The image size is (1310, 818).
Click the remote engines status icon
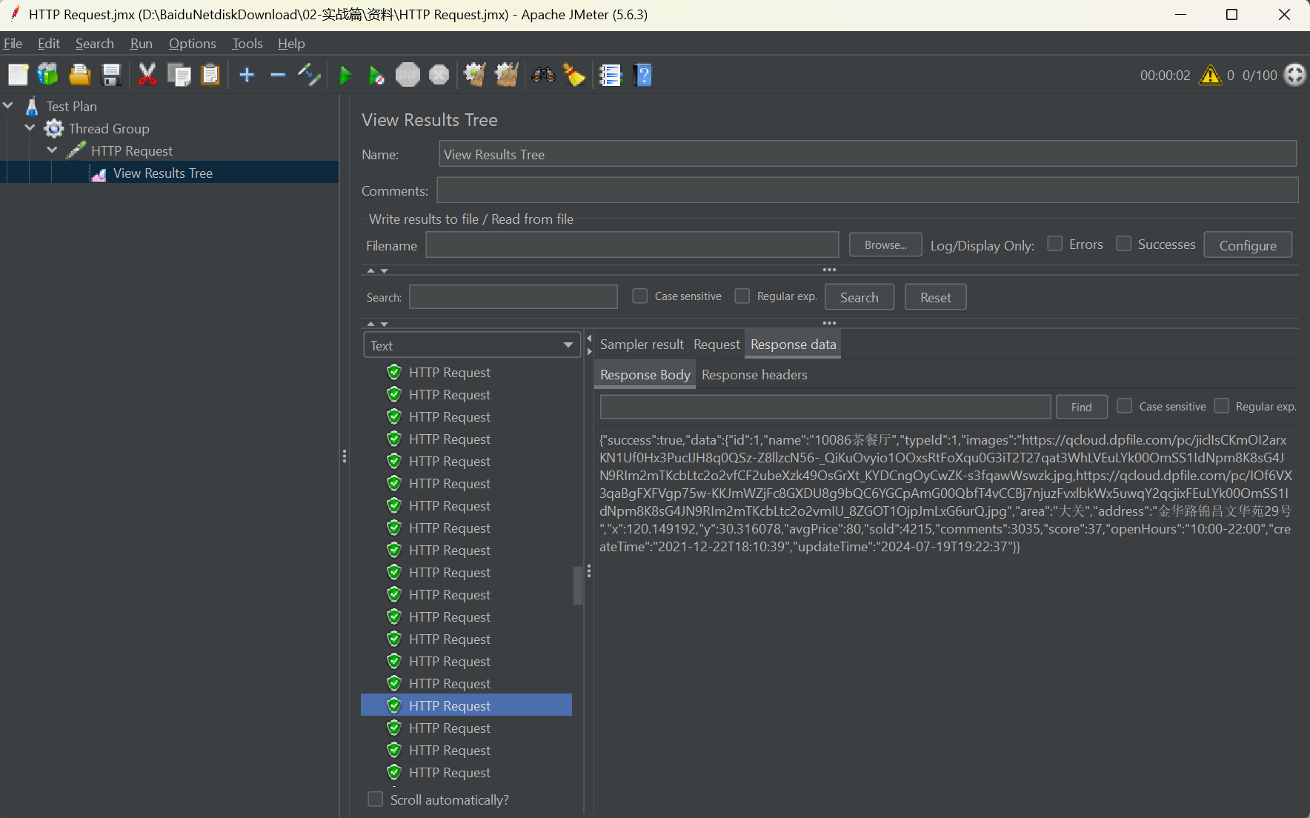(1294, 75)
